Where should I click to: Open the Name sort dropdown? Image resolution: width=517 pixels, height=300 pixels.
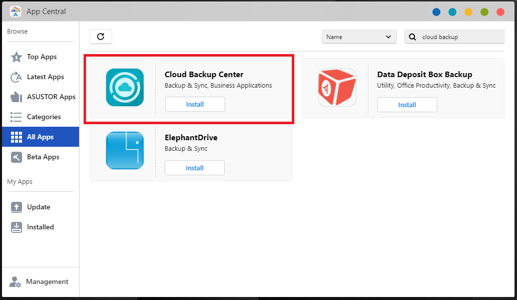pos(359,37)
